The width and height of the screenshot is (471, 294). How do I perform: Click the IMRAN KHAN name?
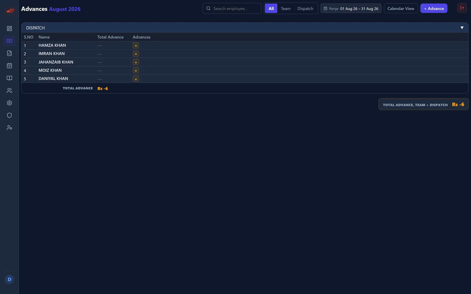pos(52,54)
